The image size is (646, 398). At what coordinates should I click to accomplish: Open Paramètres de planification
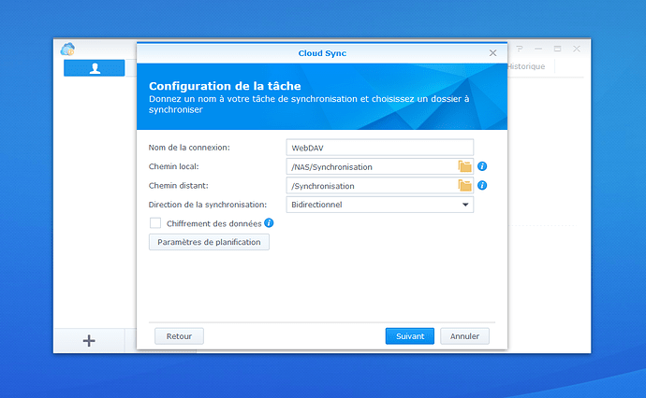coord(209,242)
